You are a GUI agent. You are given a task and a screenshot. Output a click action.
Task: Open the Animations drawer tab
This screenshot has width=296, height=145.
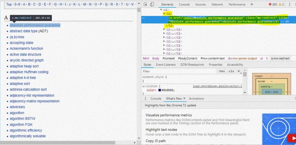click(196, 98)
